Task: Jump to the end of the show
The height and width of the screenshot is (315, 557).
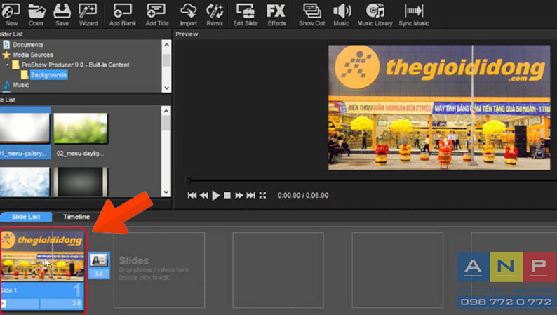Action: point(251,195)
